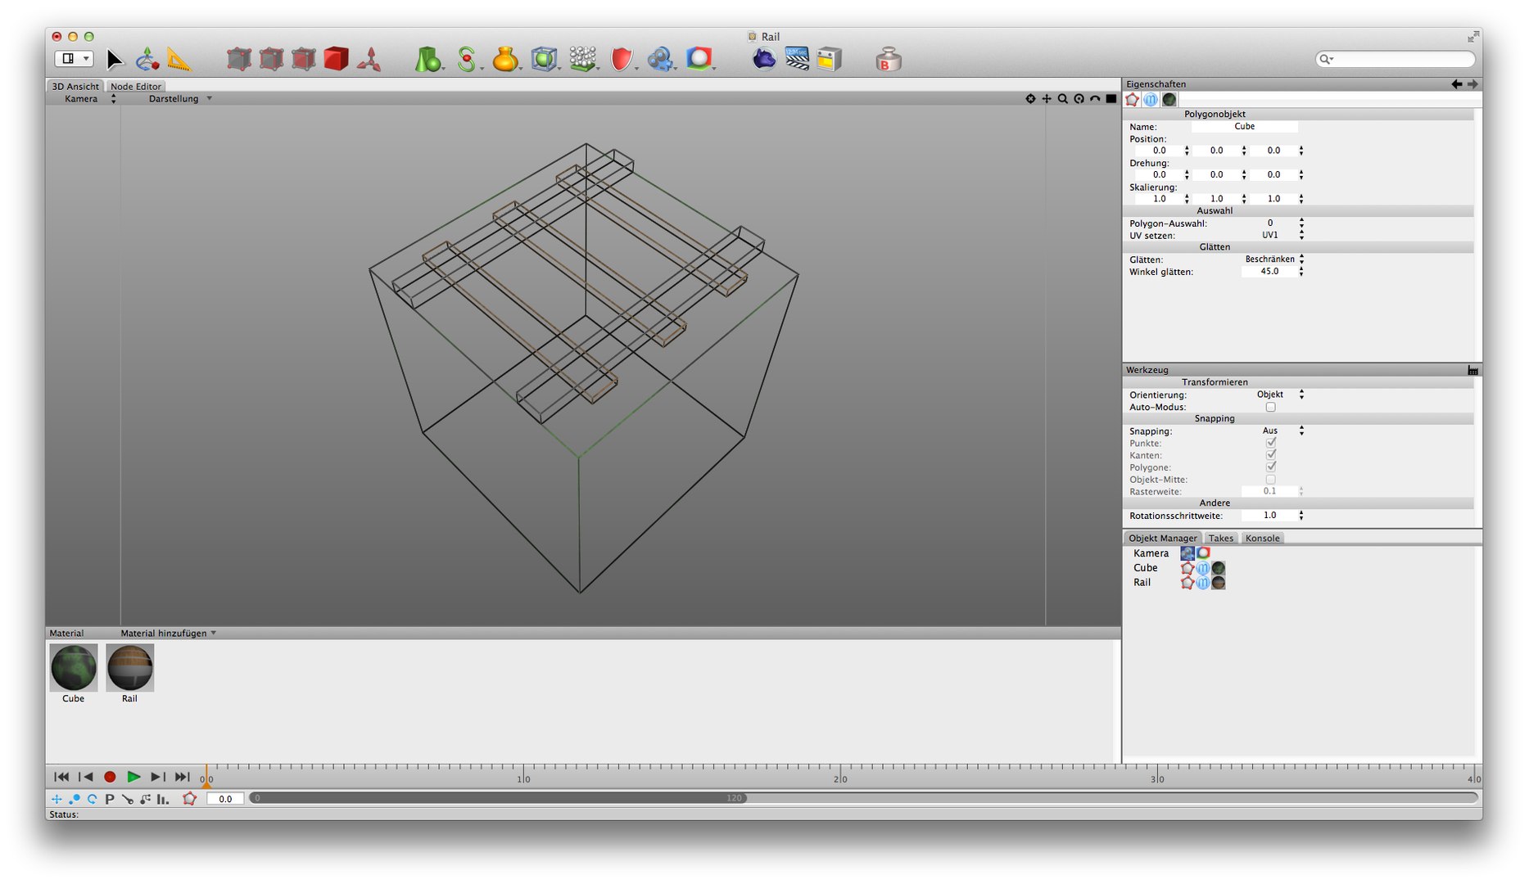Open the Glätten dropdown set to Beschränken
Screen dimensions: 1529x884
(x=1273, y=259)
